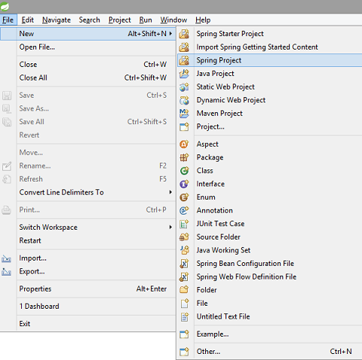Image resolution: width=362 pixels, height=360 pixels.
Task: Click the purple Interface icon
Action: point(184,184)
